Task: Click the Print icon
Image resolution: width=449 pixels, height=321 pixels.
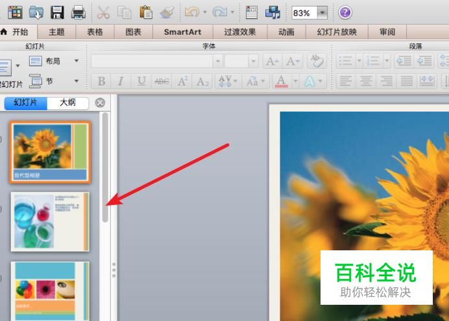Action: pos(78,12)
